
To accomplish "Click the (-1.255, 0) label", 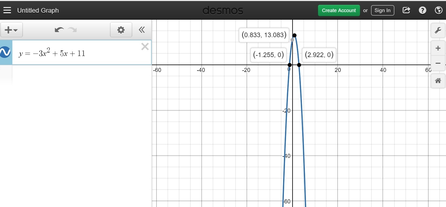I will click(268, 55).
